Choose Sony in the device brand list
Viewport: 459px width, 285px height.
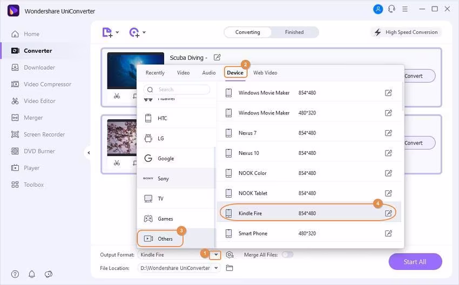tap(176, 179)
